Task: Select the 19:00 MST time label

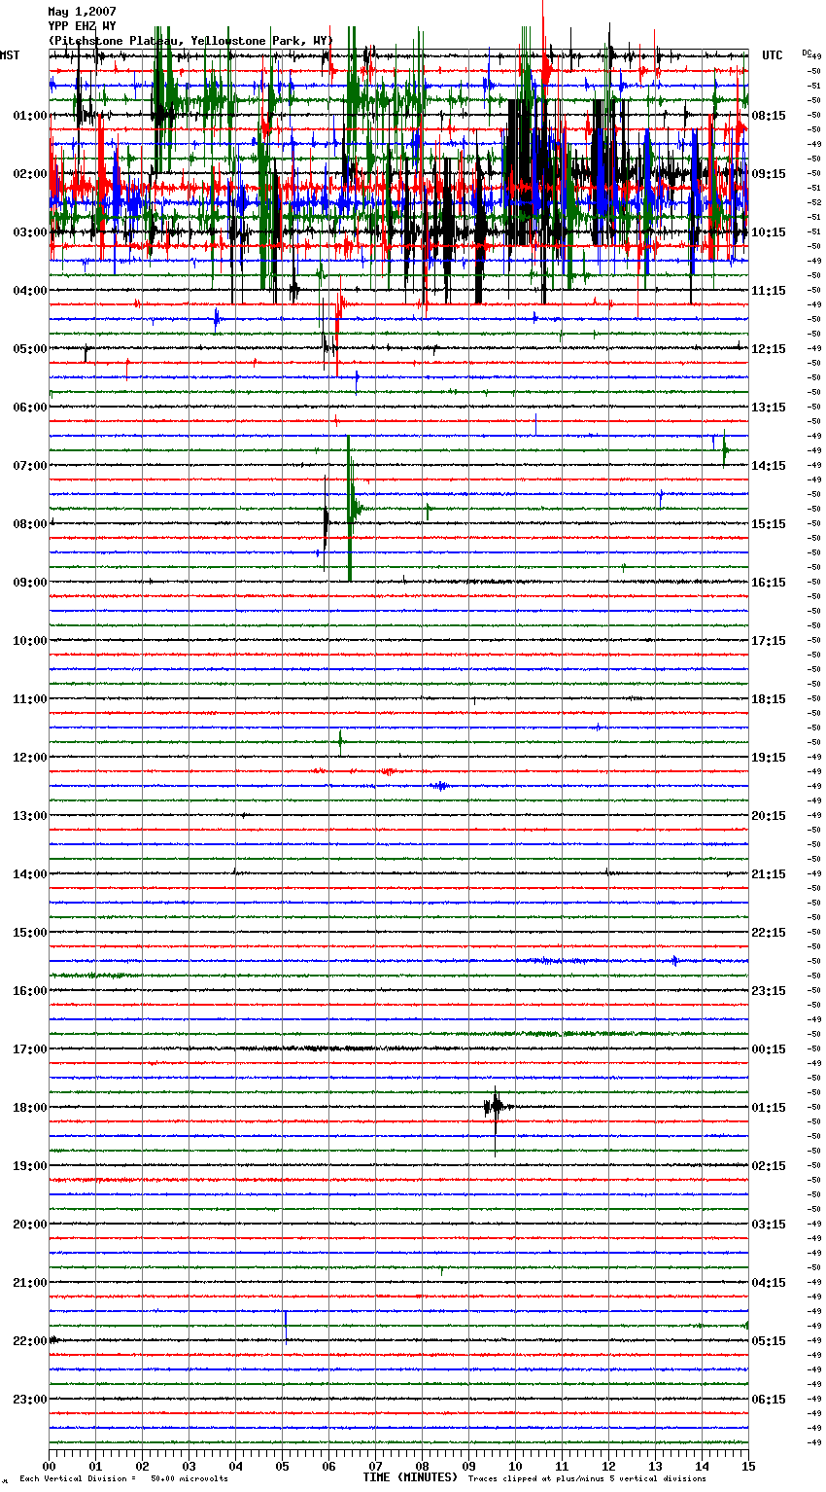Action: point(30,1166)
